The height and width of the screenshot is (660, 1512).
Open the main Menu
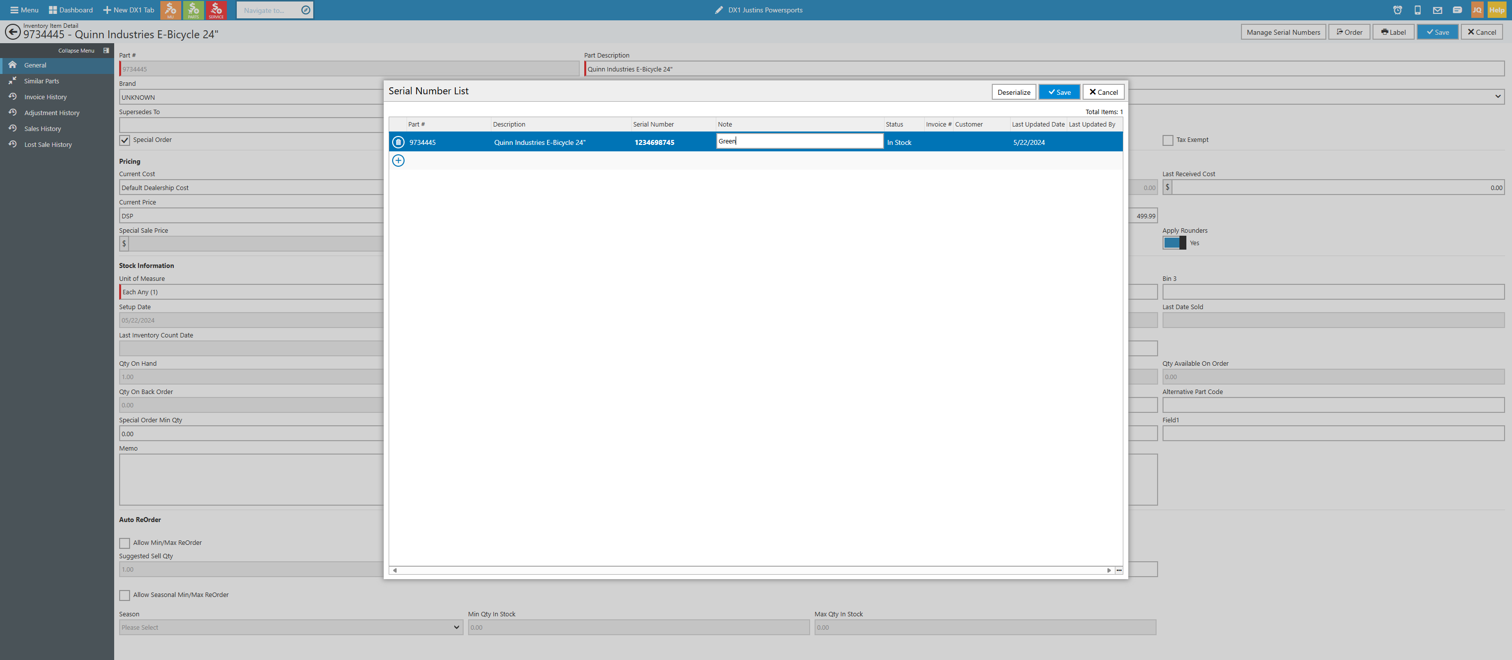(x=24, y=10)
